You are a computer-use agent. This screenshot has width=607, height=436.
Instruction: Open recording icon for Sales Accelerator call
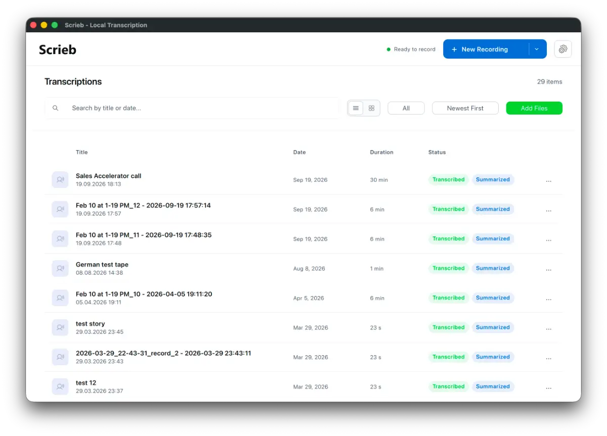click(60, 180)
